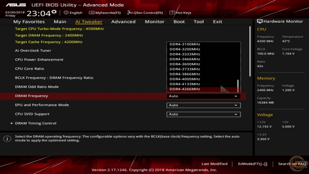Click the 42°C temperature value

coord(286,41)
